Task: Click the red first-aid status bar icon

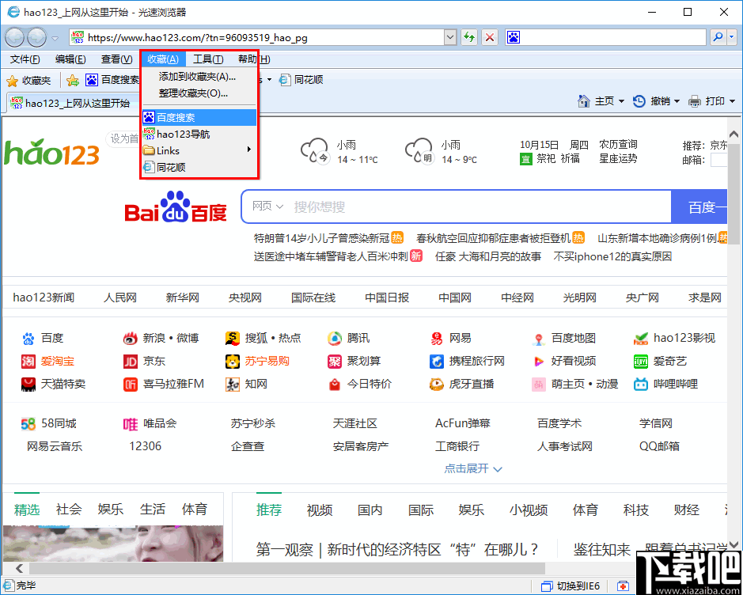Action: (623, 586)
